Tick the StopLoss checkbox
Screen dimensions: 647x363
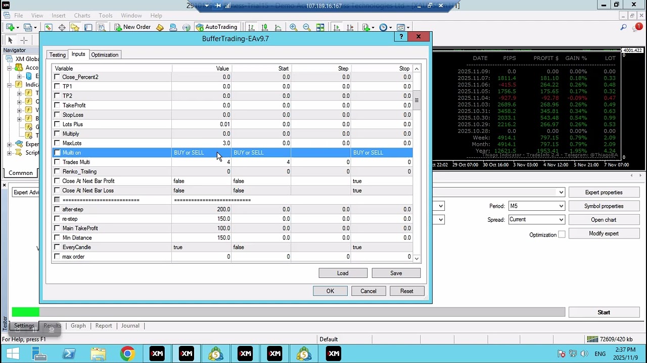click(x=57, y=115)
